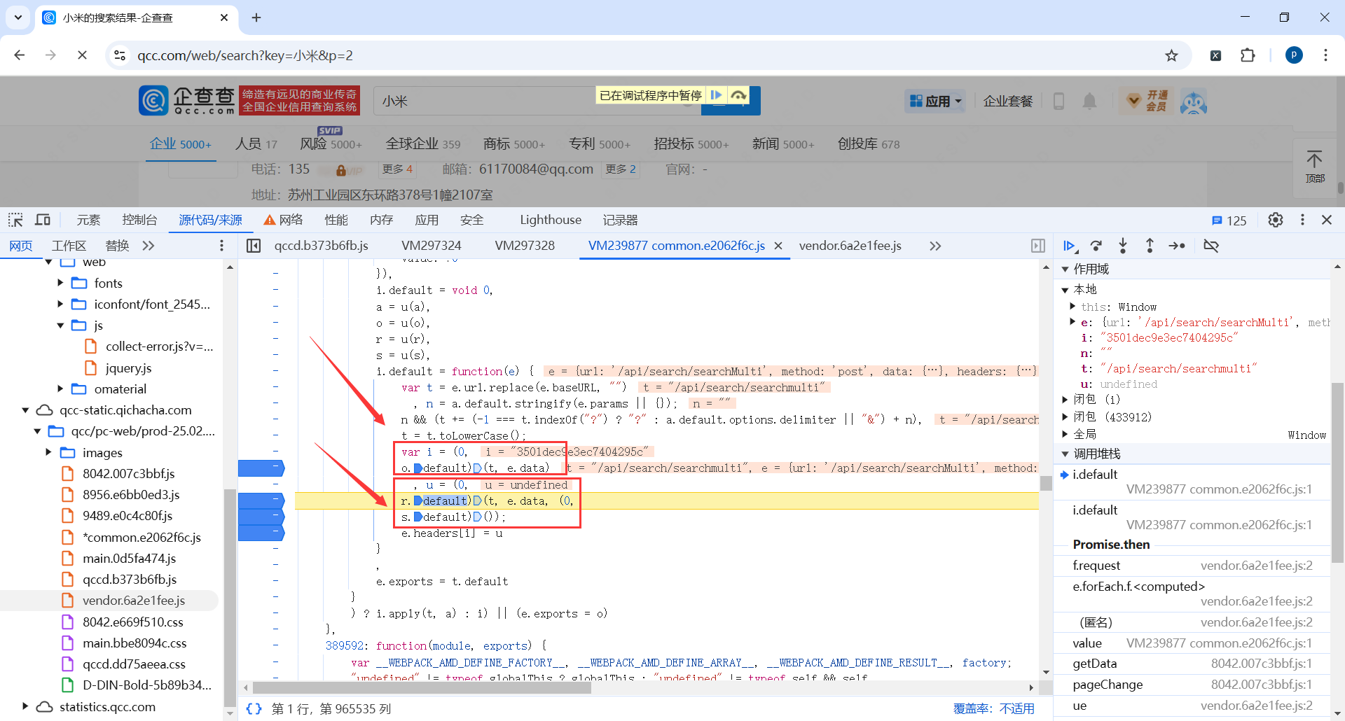The height and width of the screenshot is (721, 1345).
Task: Open the 商标 5000+ results tab
Action: [x=514, y=144]
